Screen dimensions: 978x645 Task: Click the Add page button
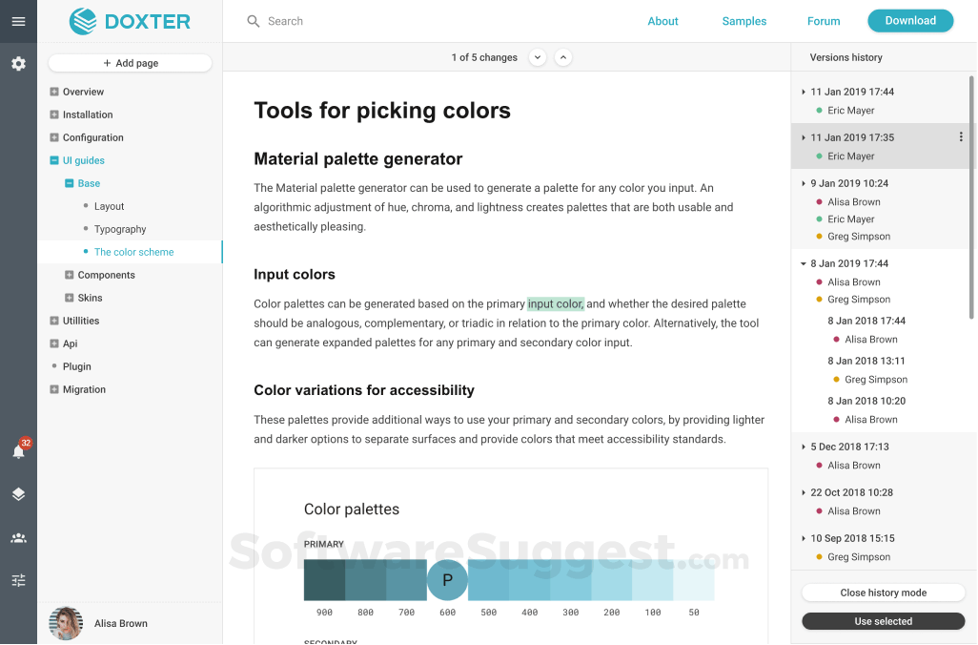click(x=130, y=63)
